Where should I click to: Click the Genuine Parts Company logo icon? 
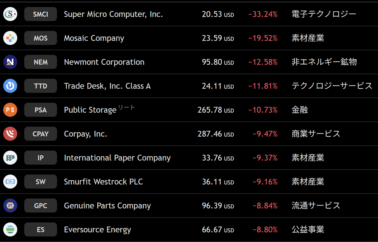pos(10,206)
